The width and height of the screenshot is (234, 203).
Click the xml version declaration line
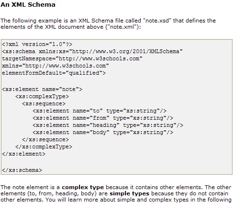37,44
